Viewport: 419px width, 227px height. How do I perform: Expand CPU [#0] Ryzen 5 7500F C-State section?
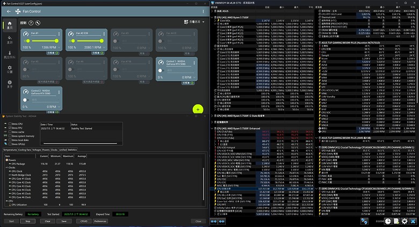pos(212,116)
